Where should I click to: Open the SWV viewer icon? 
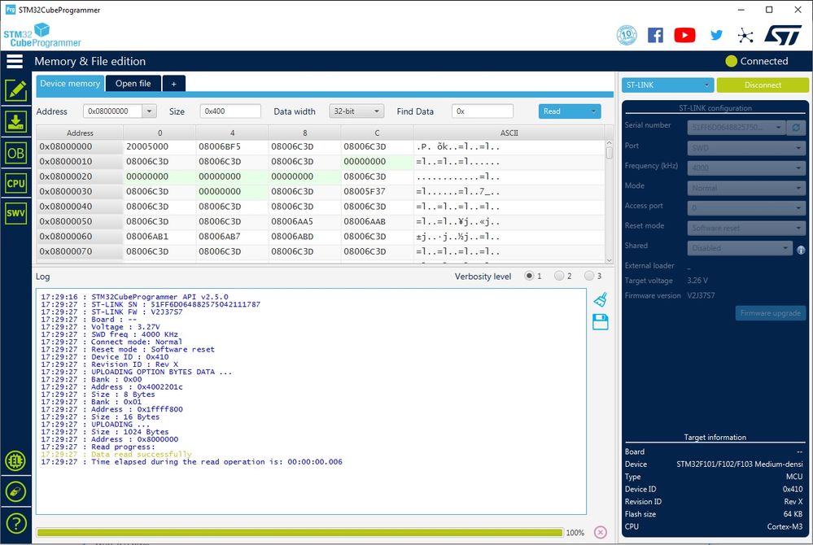(15, 214)
